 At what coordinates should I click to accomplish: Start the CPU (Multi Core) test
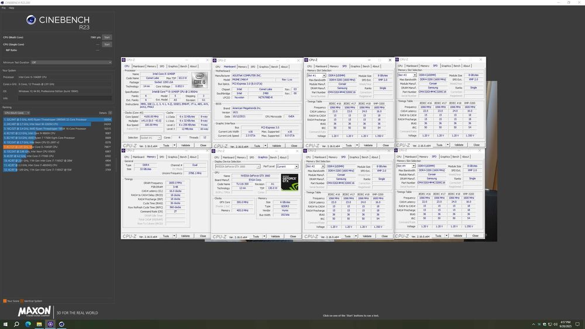coord(107,37)
